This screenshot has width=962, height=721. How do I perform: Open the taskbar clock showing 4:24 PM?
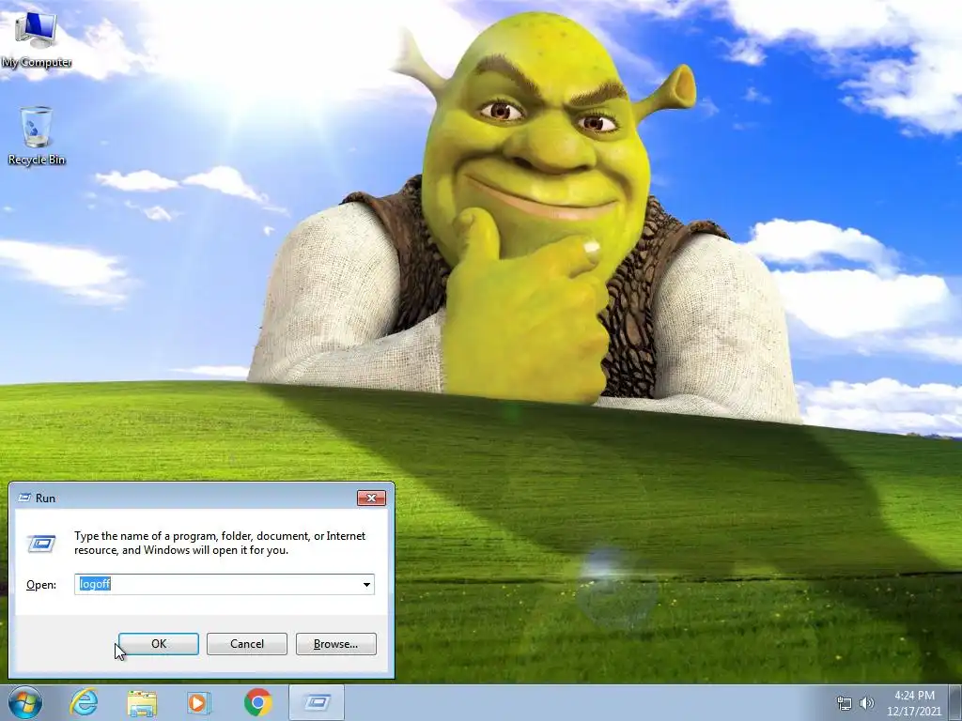(x=914, y=696)
